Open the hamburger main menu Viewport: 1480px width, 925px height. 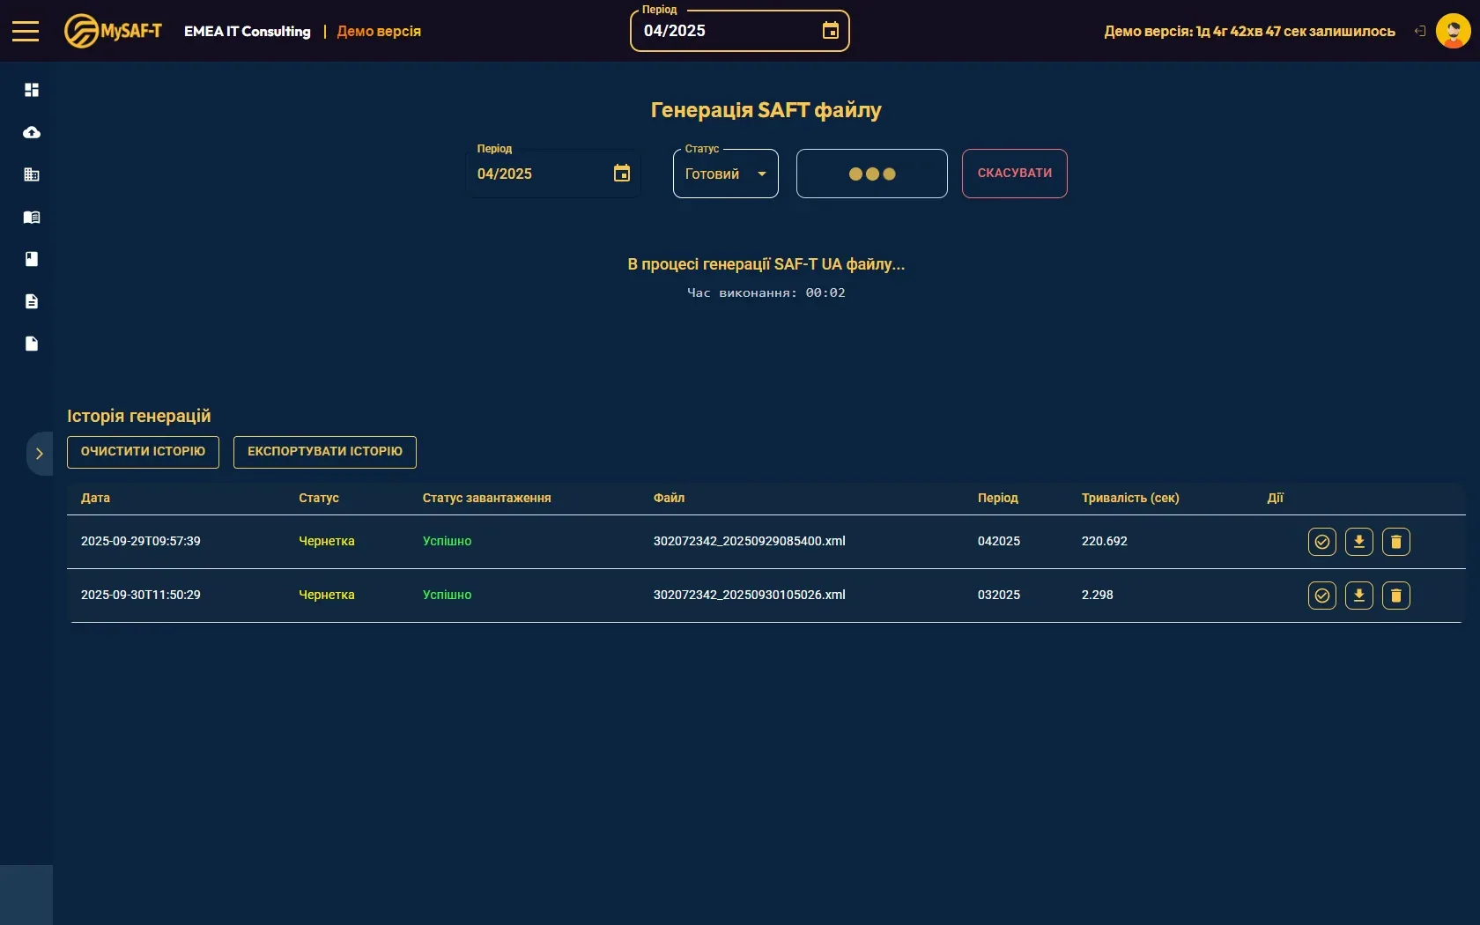26,31
